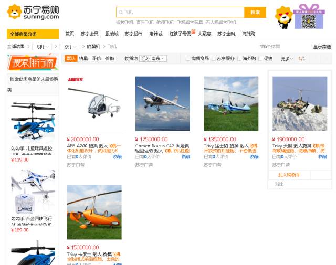Click the AEE官方 badge on first product

[76, 79]
